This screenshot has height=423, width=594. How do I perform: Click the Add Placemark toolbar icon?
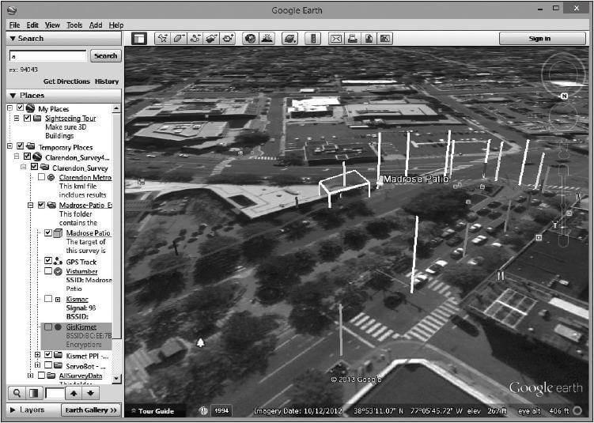pyautogui.click(x=162, y=38)
